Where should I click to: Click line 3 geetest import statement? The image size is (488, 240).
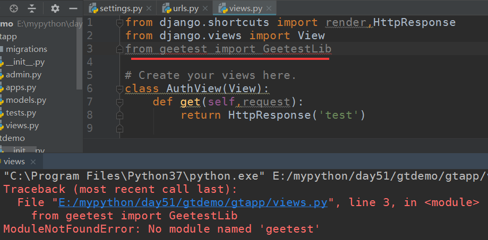pyautogui.click(x=228, y=49)
